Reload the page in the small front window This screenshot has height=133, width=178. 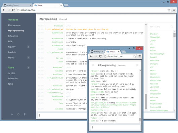[x=100, y=56]
